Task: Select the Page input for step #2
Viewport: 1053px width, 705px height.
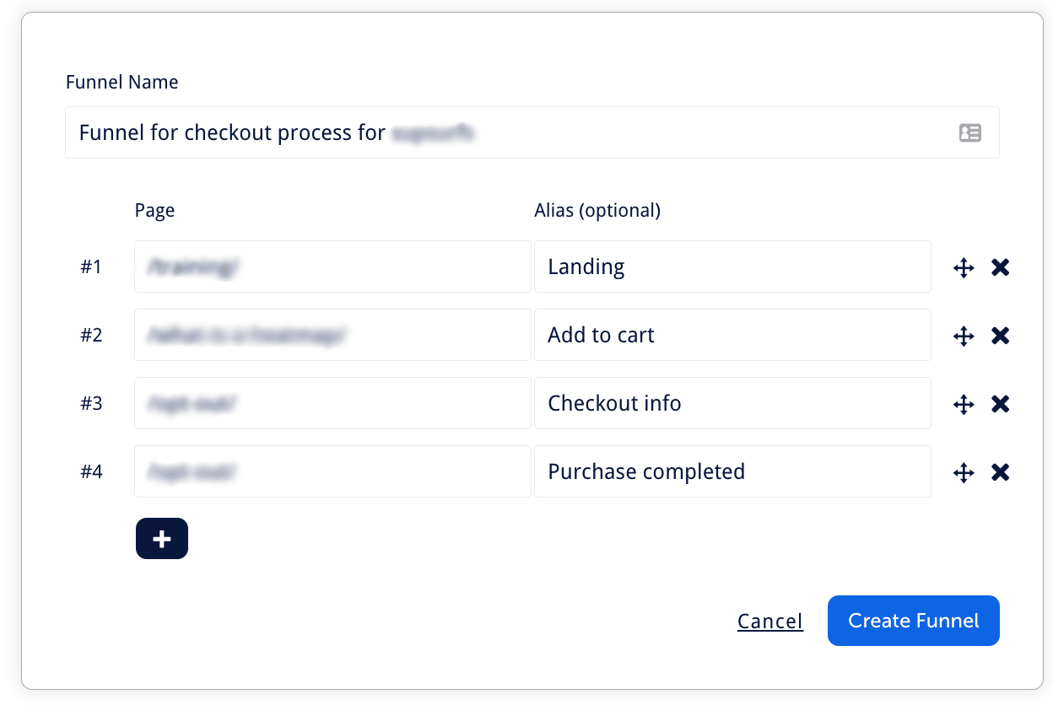Action: click(x=332, y=335)
